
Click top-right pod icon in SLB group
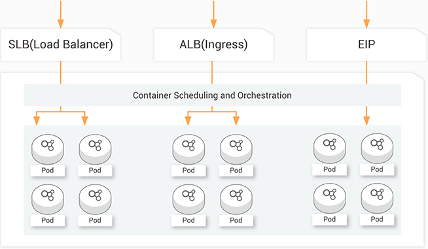coord(95,149)
